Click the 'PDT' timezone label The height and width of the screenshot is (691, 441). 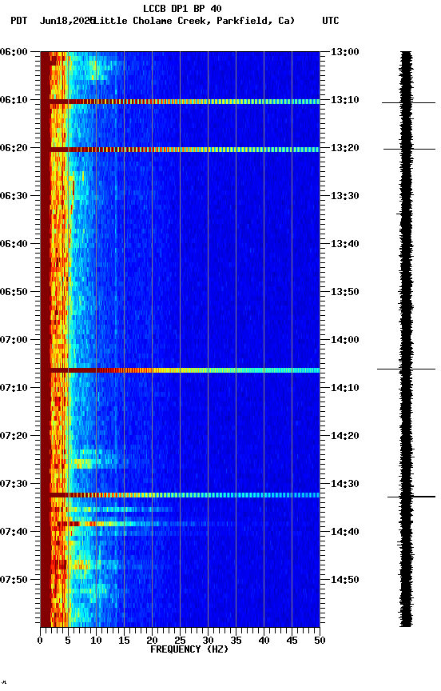coord(19,21)
